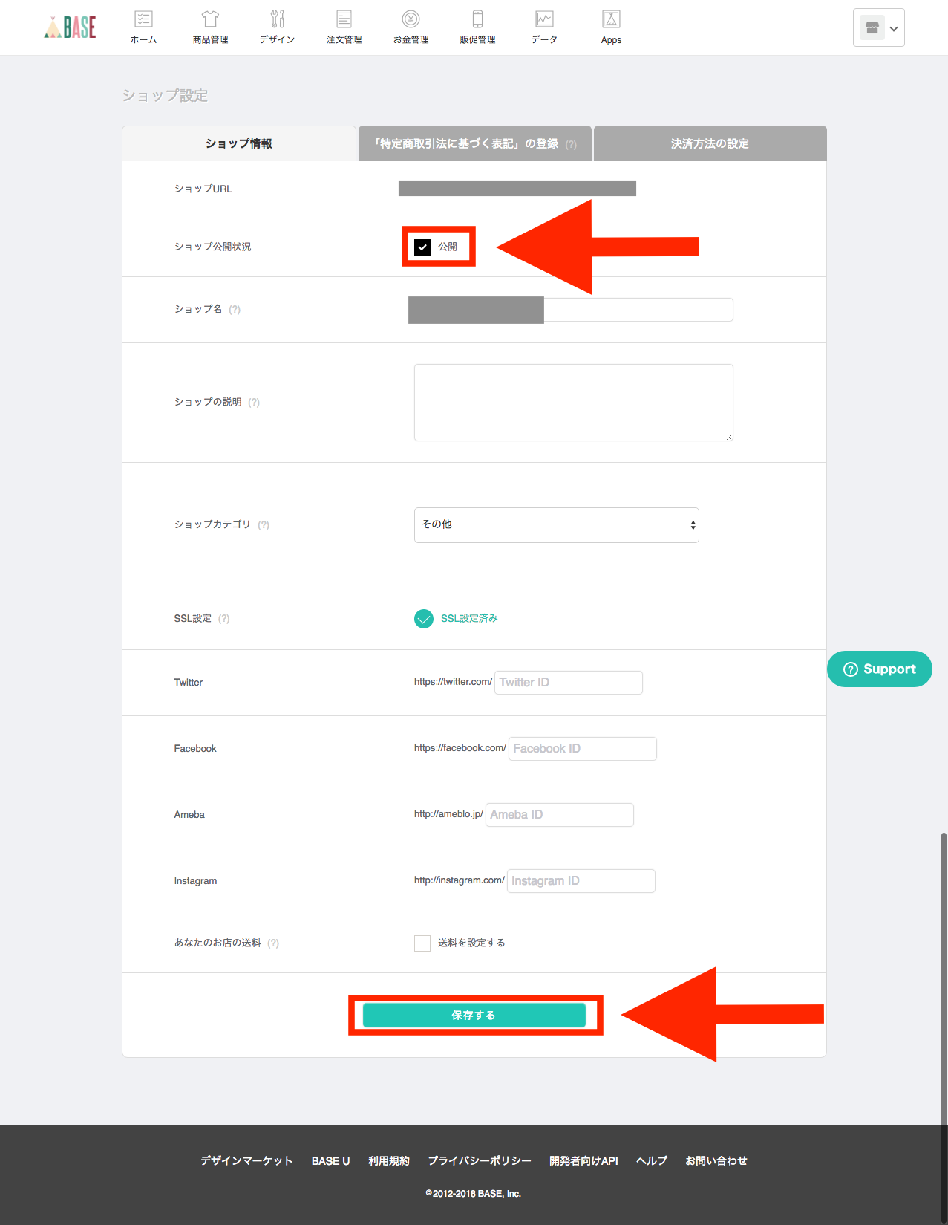Image resolution: width=948 pixels, height=1225 pixels.
Task: Expand the shop account menu dropdown
Action: point(879,28)
